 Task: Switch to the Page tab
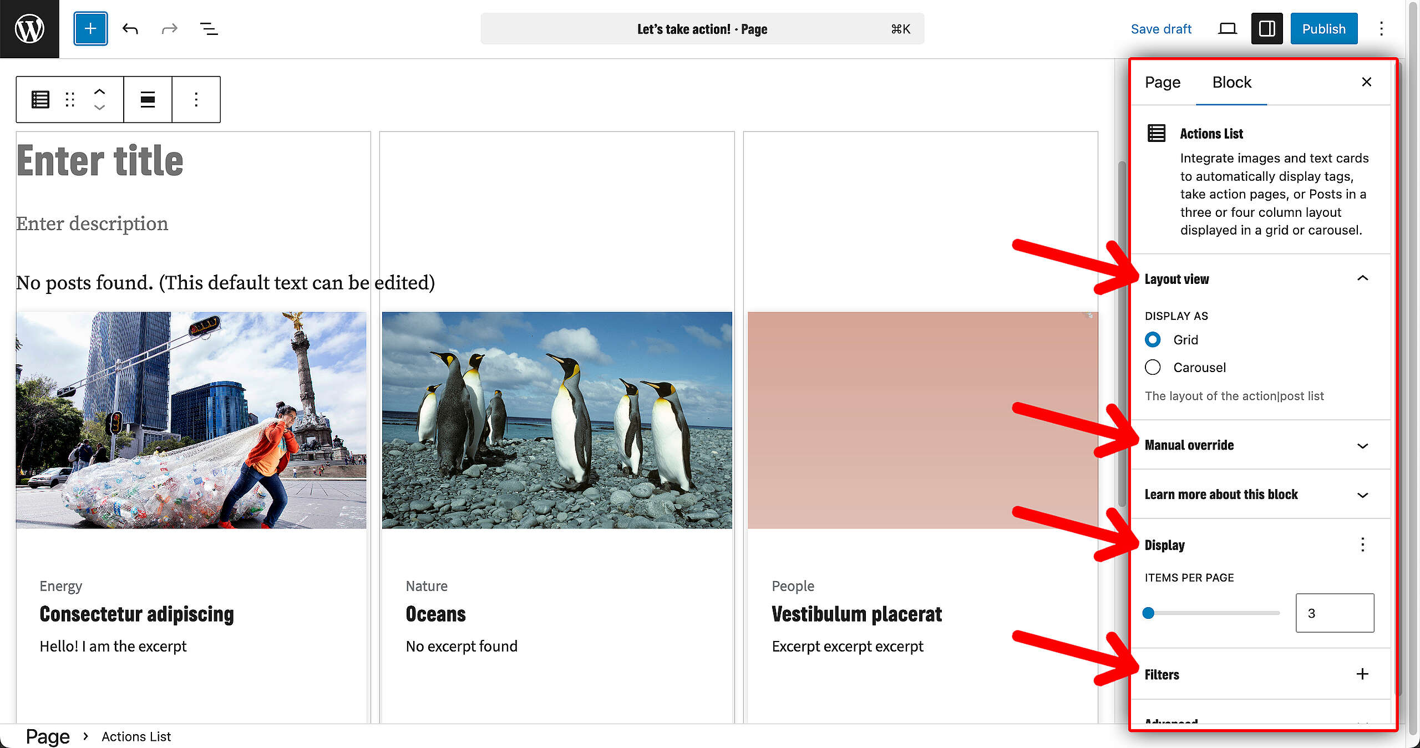click(1163, 83)
